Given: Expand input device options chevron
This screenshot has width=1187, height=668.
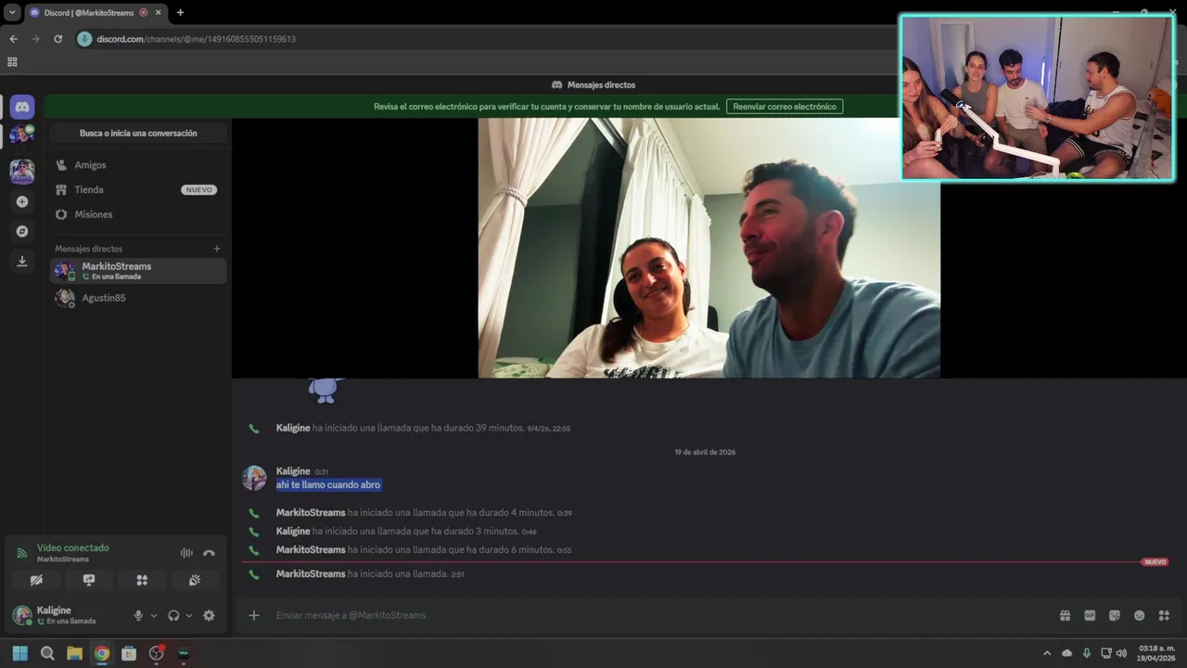Looking at the screenshot, I should coord(154,615).
